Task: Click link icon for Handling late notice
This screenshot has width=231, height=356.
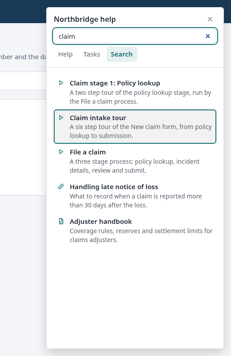Action: click(61, 186)
